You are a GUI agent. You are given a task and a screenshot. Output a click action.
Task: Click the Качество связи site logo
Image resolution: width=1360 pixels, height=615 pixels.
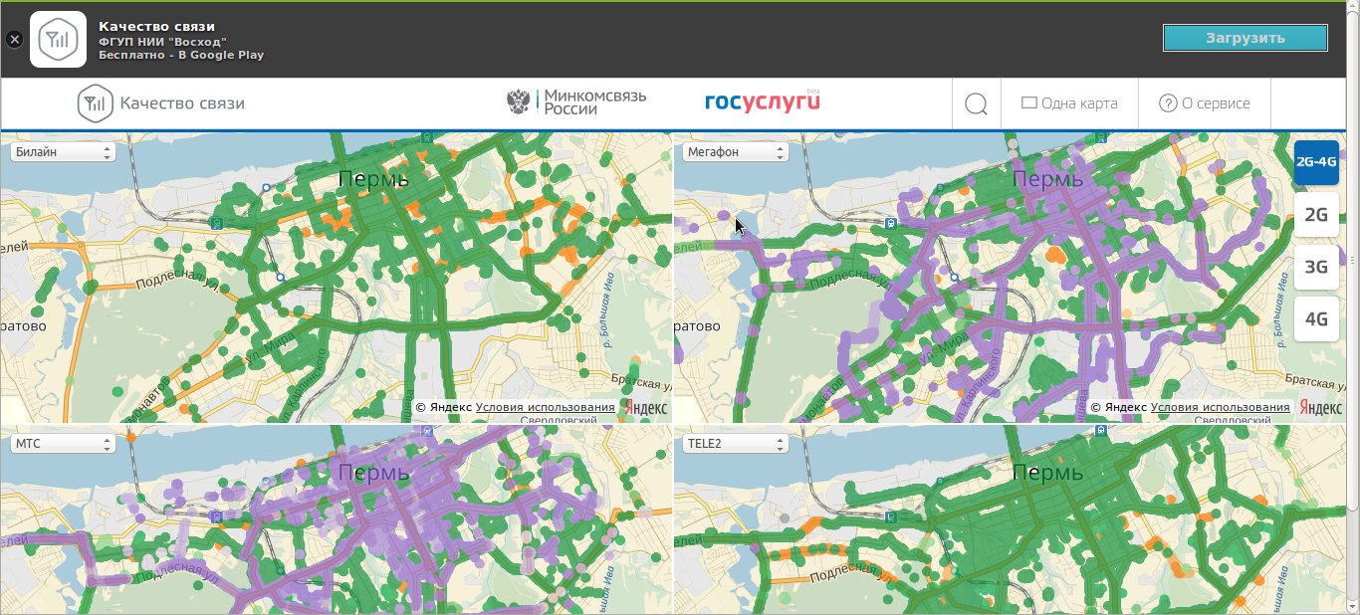(161, 103)
